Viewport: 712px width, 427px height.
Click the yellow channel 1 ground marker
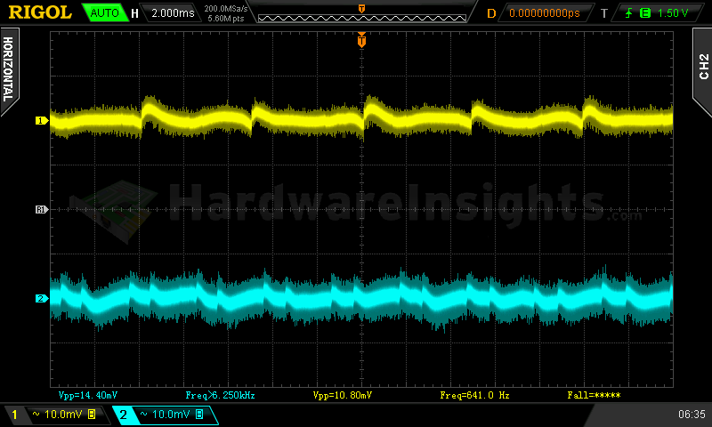pos(40,120)
